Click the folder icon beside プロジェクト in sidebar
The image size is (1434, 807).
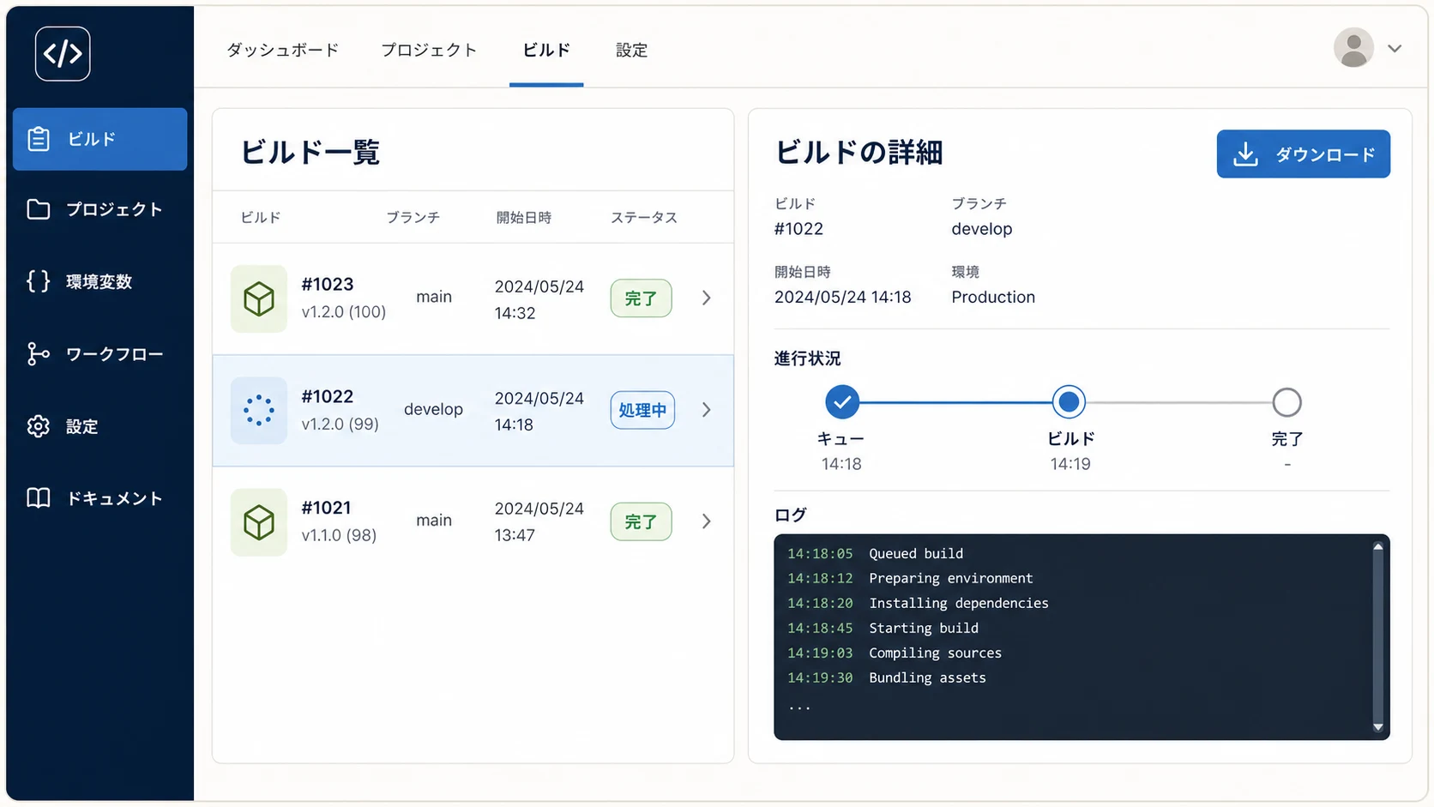tap(39, 209)
